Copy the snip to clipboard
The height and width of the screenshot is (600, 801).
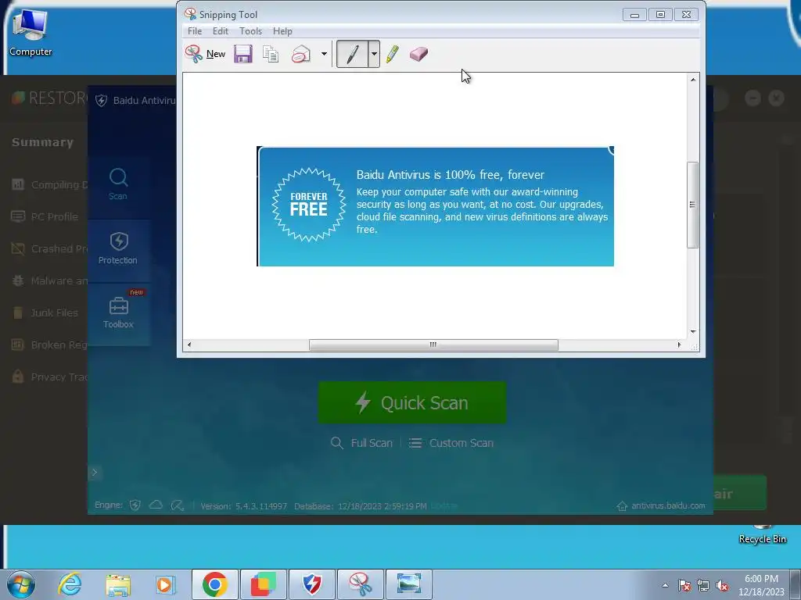[270, 54]
